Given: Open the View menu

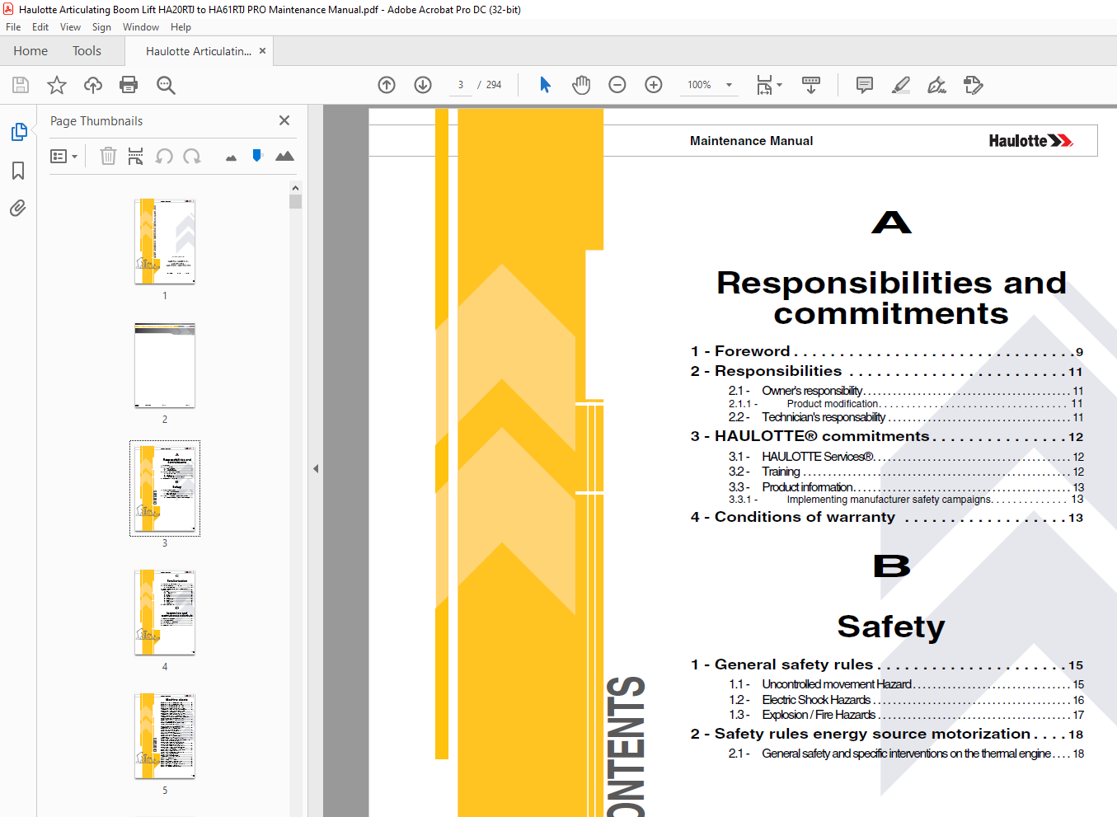Looking at the screenshot, I should [70, 27].
